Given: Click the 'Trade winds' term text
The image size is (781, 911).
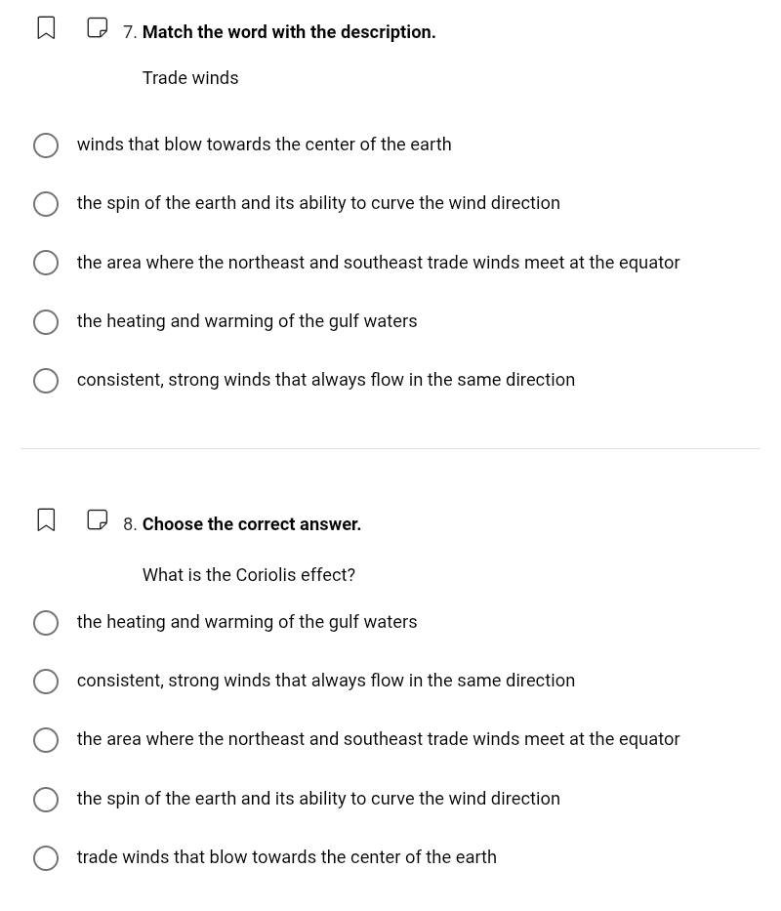Looking at the screenshot, I should (190, 78).
